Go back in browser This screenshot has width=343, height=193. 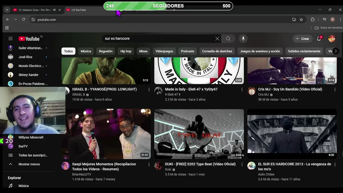point(8,20)
